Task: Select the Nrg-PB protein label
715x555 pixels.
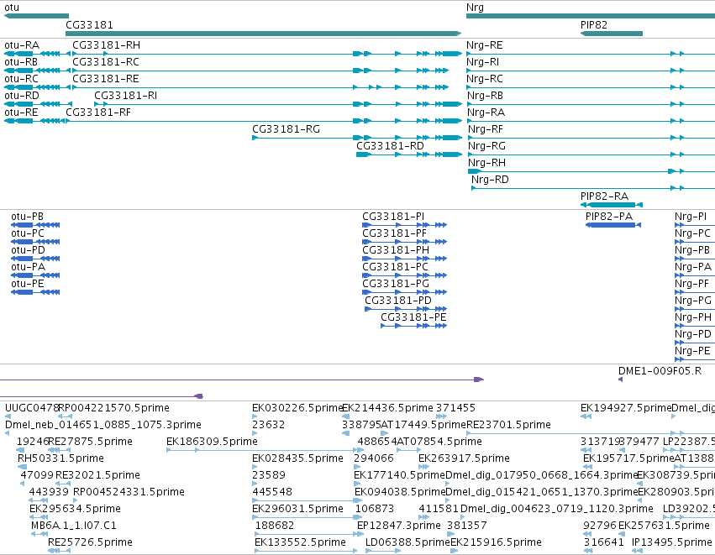Action: click(692, 250)
